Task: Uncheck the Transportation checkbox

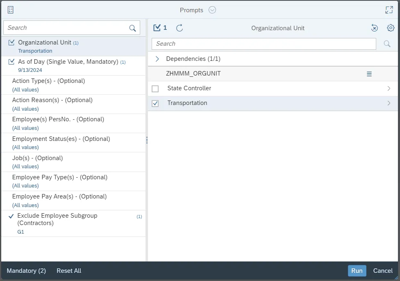Action: pyautogui.click(x=155, y=103)
